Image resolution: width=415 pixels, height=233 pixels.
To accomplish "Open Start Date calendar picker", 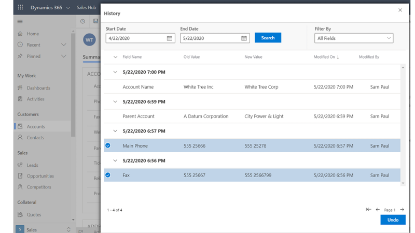I will pyautogui.click(x=170, y=38).
